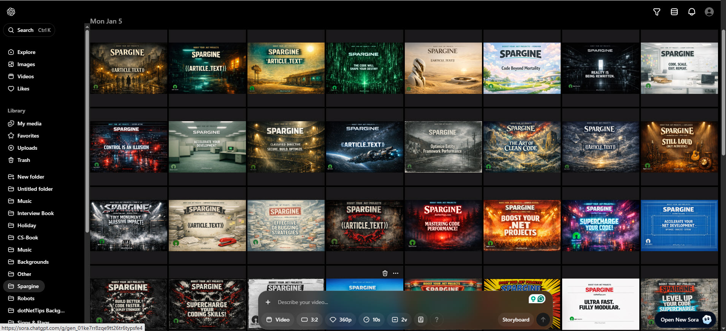Screen dimensions: 726x331
Task: Click the notifications bell icon
Action: [x=691, y=12]
